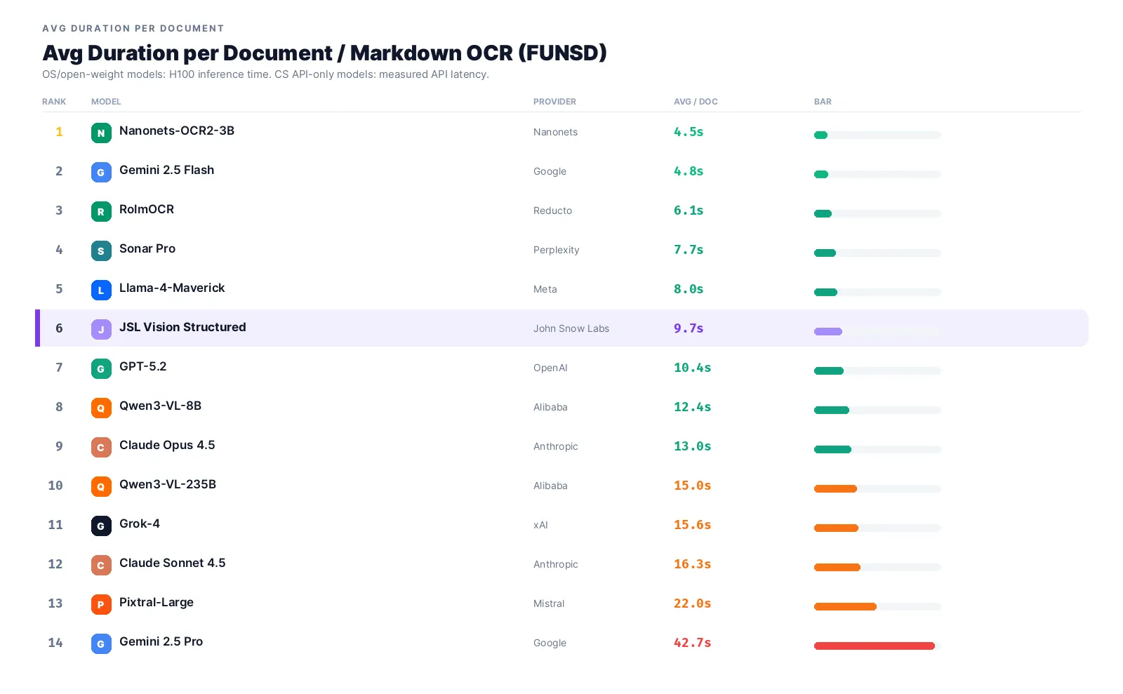Screen dimensions: 1123x694
Task: Click the xAI provider label
Action: (540, 525)
